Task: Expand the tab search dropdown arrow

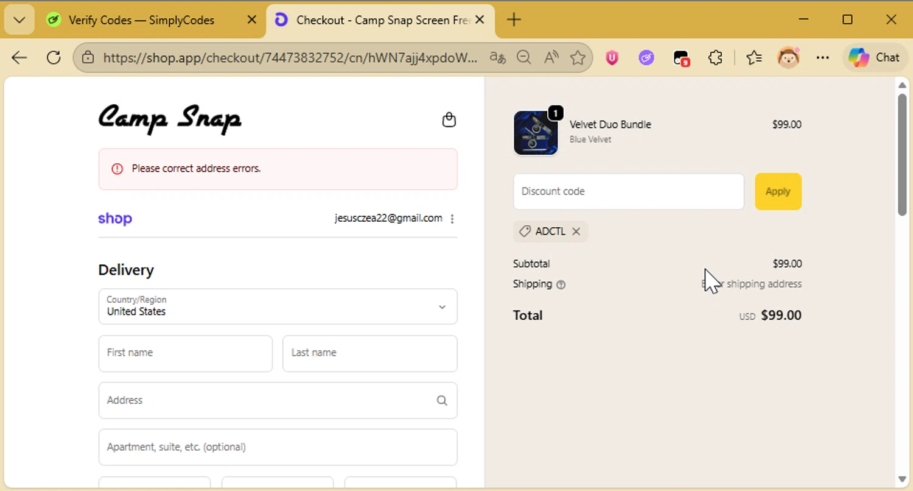Action: [19, 20]
